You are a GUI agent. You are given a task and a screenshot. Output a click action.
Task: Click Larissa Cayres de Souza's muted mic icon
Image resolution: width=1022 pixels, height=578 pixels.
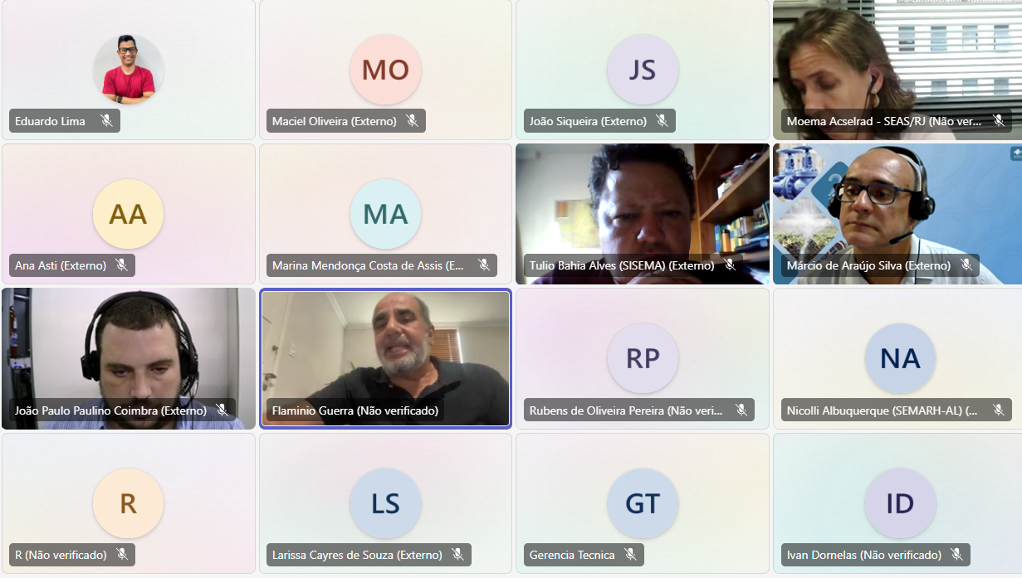pos(457,555)
